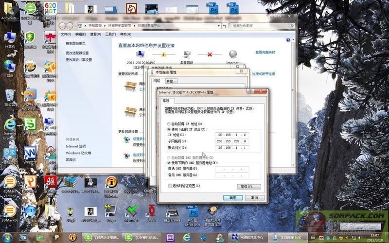Click the search Control Panel box

tap(262, 26)
